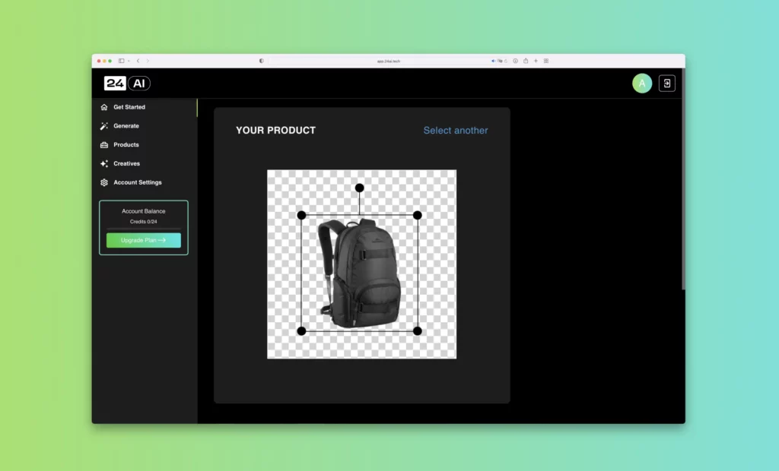Viewport: 779px width, 471px height.
Task: Open the user avatar labeled A
Action: point(642,84)
